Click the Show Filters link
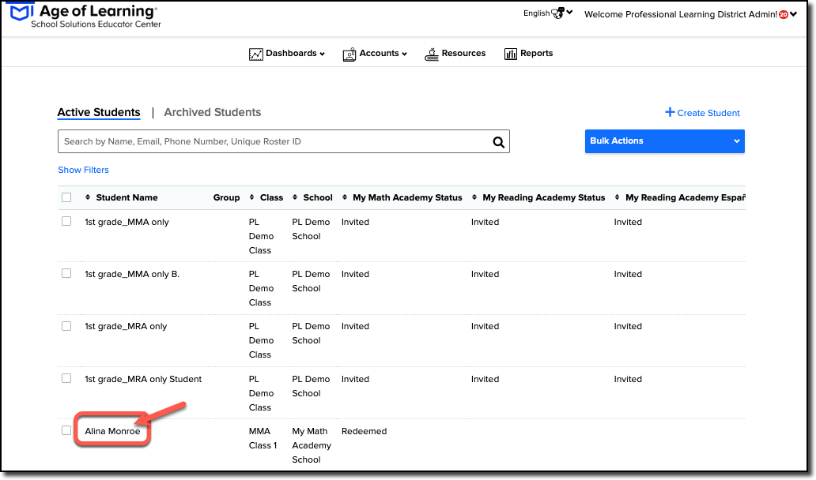816x480 pixels. (x=83, y=170)
